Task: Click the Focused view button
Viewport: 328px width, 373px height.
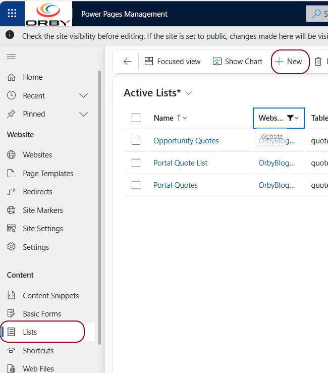Action: click(173, 62)
